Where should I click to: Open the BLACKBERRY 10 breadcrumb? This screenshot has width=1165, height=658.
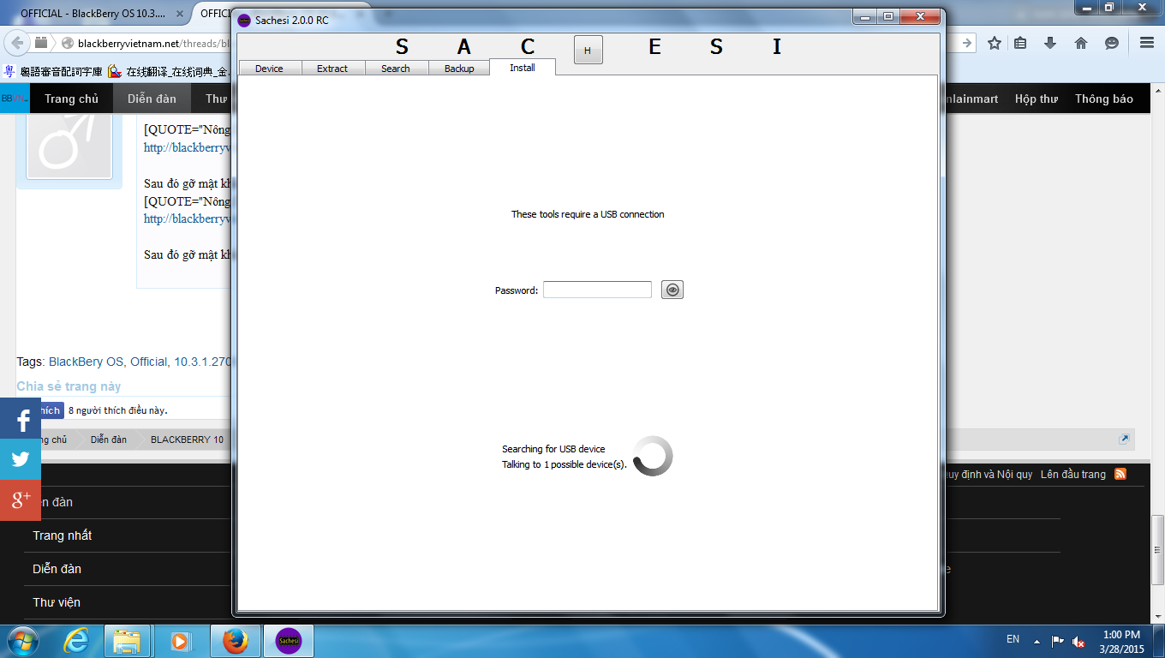click(187, 440)
